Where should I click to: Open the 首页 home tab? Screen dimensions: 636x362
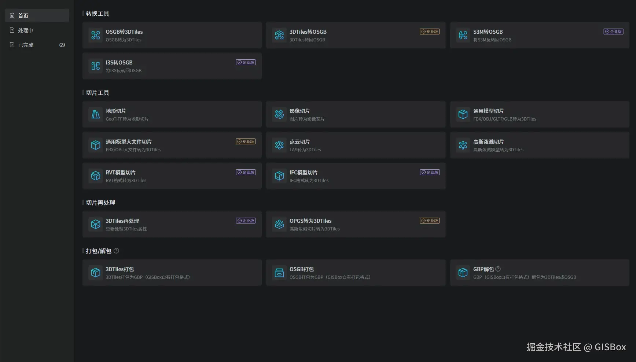(x=37, y=15)
